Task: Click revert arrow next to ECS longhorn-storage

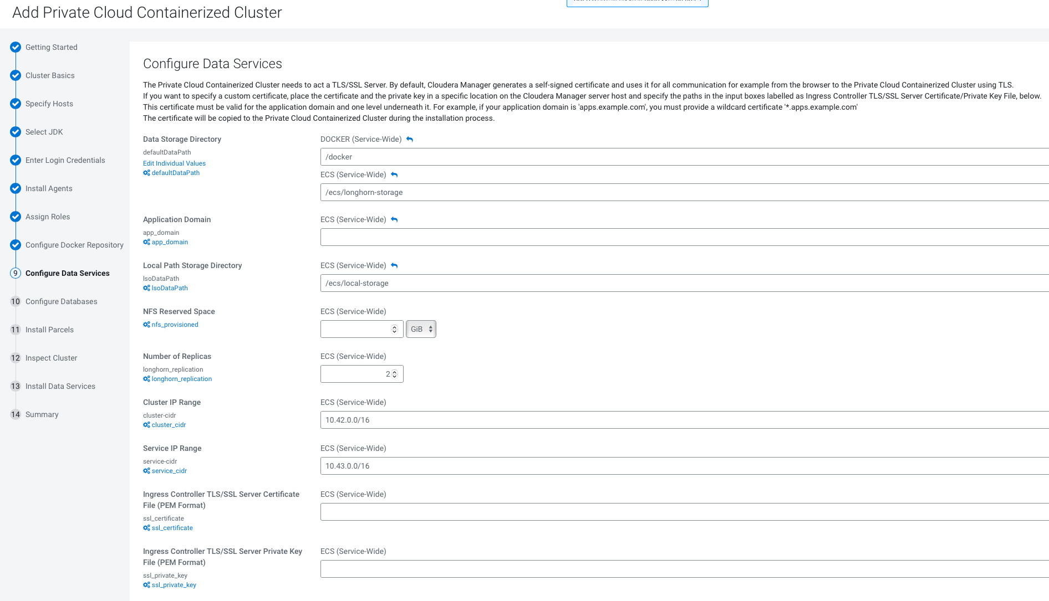Action: [394, 175]
